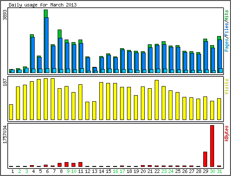Select green day label 16
The image size is (231, 176).
coord(115,171)
